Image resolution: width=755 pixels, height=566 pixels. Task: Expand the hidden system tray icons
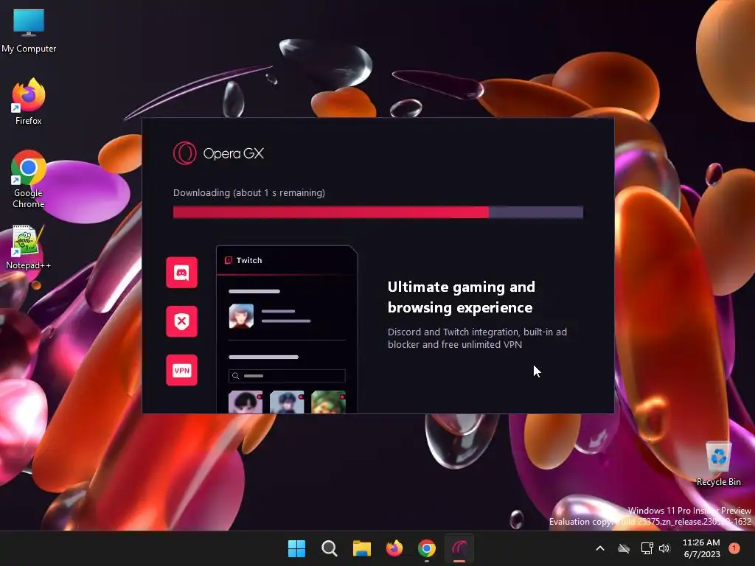600,548
